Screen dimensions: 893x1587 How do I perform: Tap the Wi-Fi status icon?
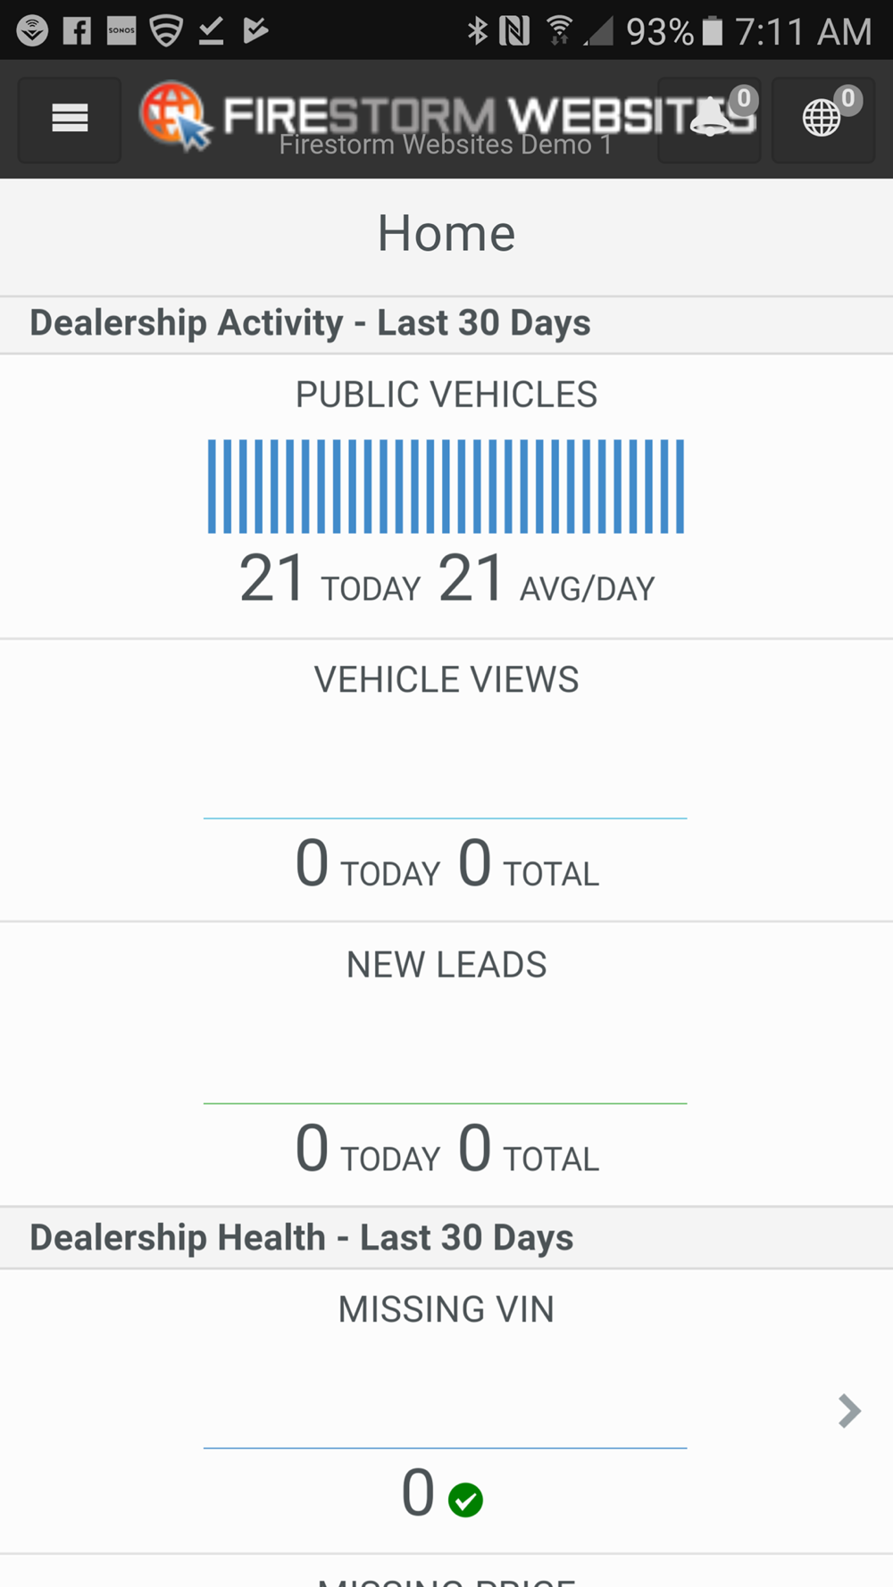point(559,32)
